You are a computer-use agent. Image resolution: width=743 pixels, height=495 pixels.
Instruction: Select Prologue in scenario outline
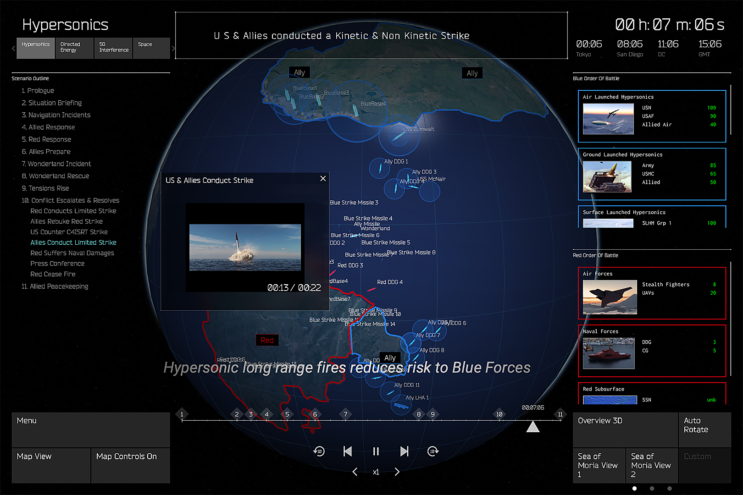pyautogui.click(x=38, y=91)
